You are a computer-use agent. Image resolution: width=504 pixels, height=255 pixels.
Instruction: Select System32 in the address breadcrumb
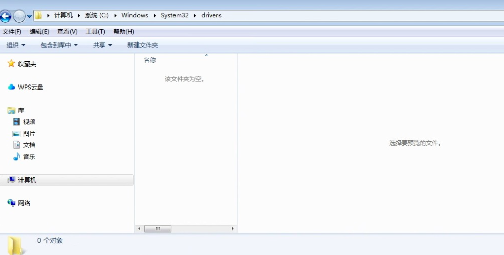174,15
